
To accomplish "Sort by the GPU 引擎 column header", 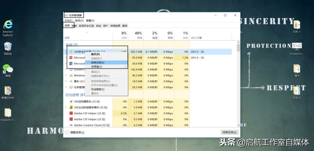I will coord(211,35).
